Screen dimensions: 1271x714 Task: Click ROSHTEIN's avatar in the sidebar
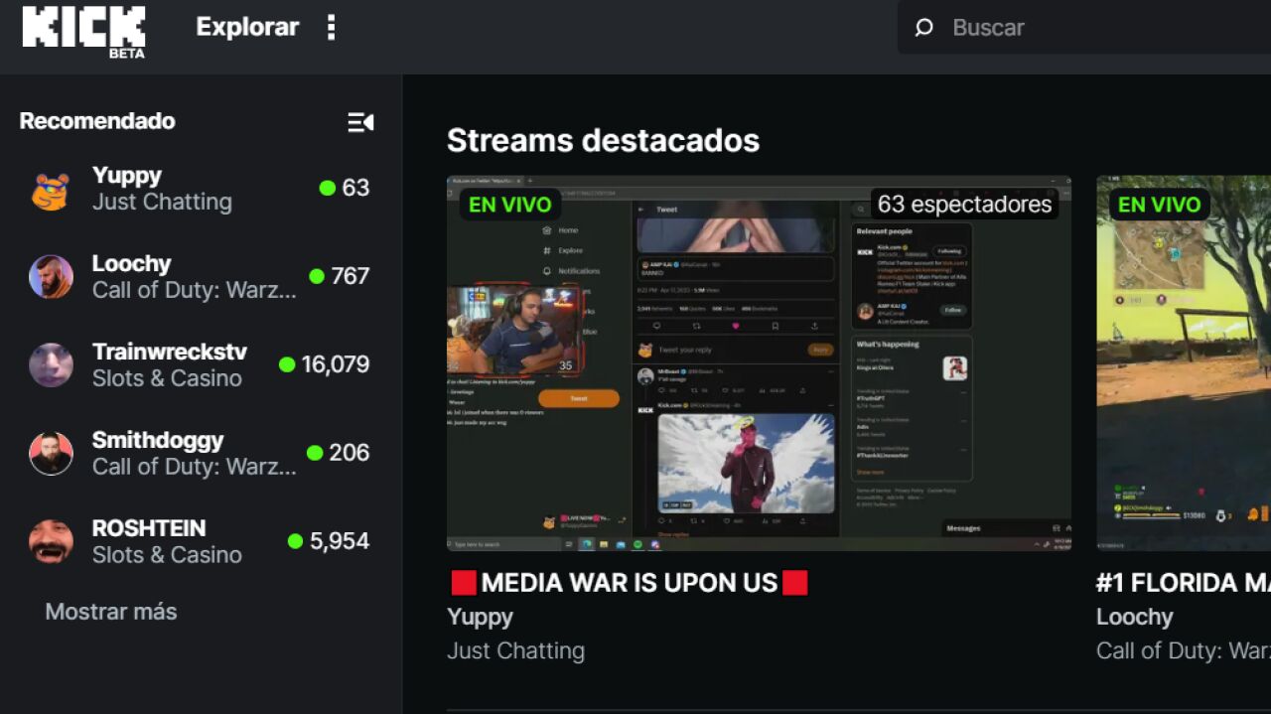pos(51,541)
